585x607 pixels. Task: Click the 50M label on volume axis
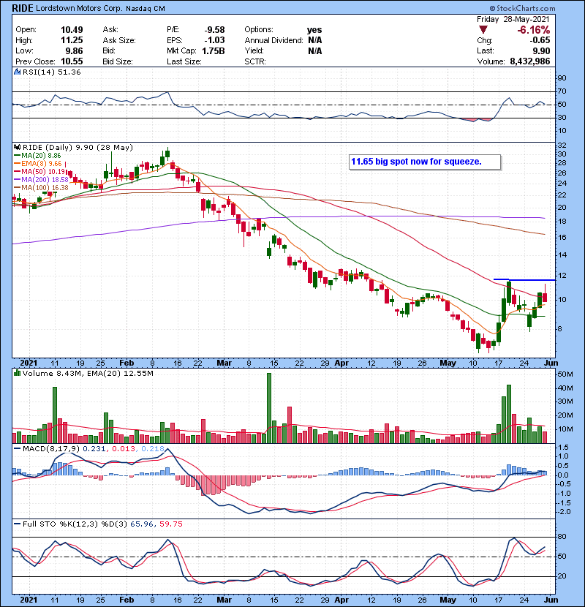point(565,374)
